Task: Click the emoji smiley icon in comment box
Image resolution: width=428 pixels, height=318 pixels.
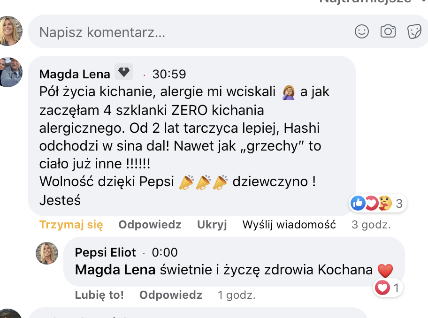Action: pos(361,31)
